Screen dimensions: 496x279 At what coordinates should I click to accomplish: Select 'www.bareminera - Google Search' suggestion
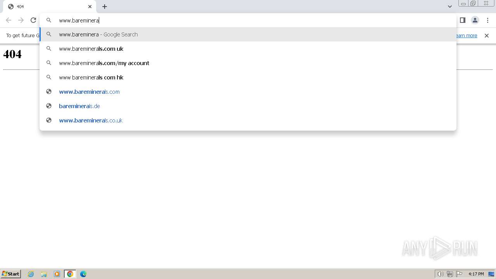(248, 34)
